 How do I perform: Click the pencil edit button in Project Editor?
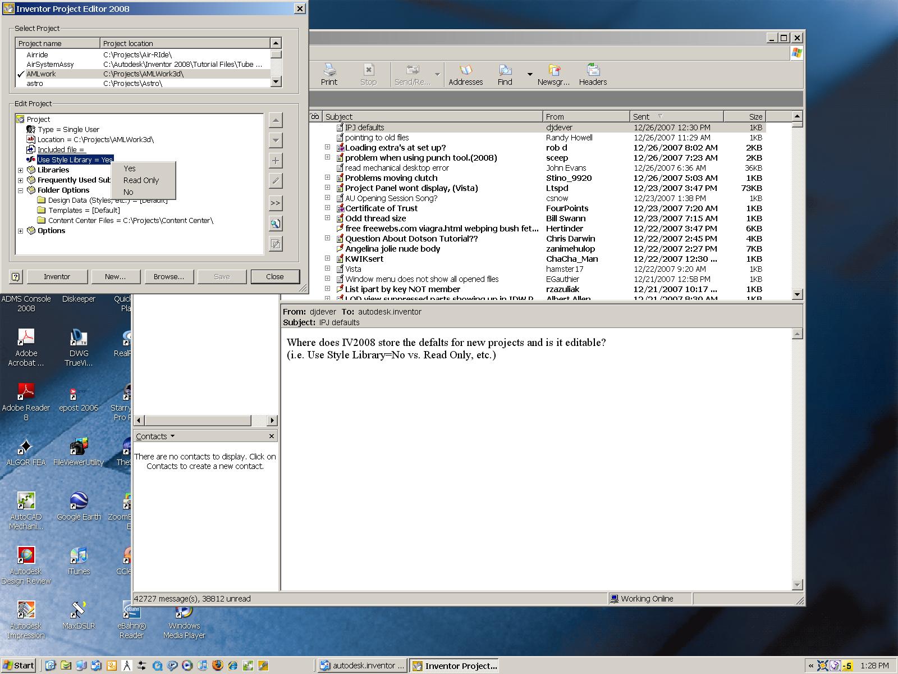(x=276, y=181)
